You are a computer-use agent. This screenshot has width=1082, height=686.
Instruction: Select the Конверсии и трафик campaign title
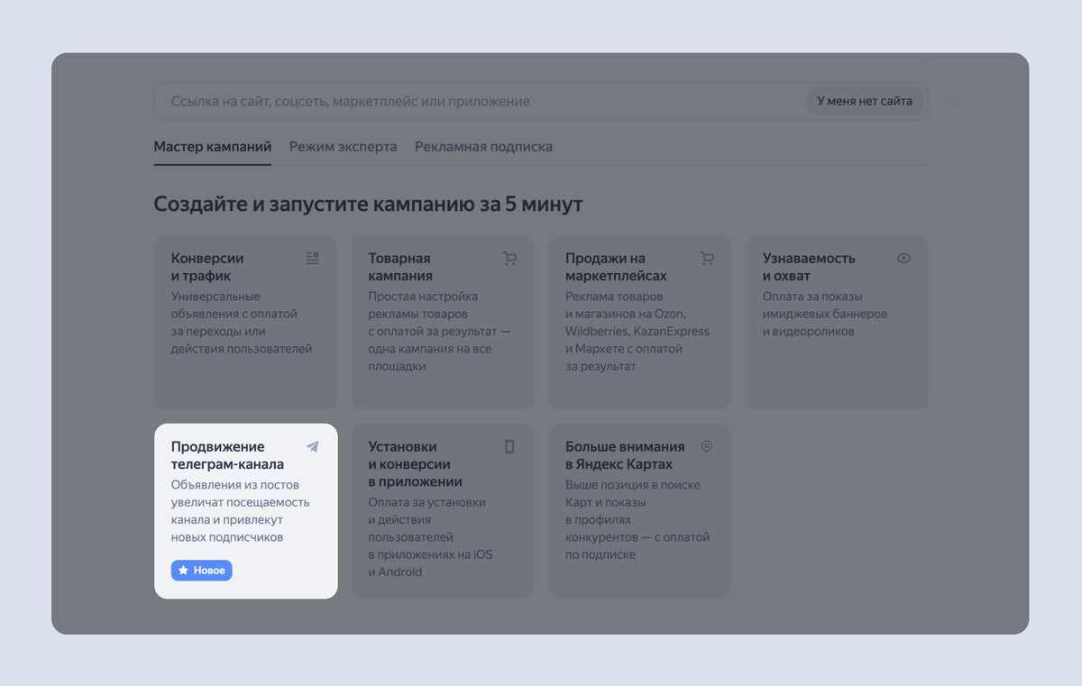207,267
